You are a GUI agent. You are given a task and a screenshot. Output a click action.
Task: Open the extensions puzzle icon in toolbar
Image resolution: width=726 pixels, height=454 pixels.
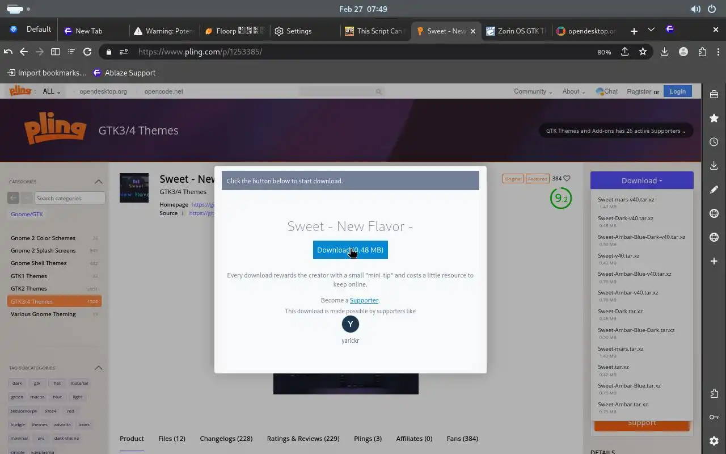click(x=702, y=52)
